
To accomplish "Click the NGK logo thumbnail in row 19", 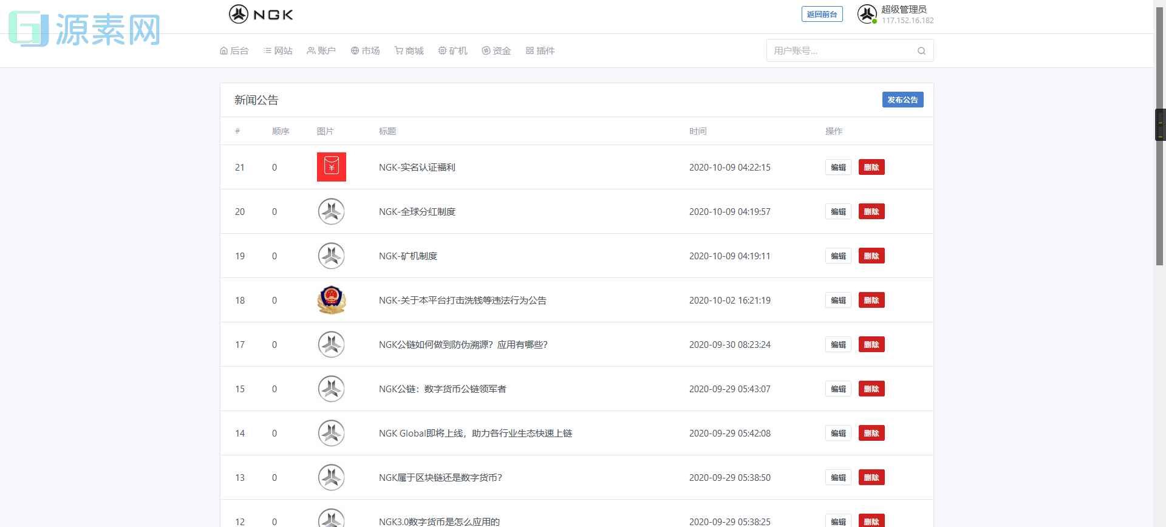I will [332, 256].
